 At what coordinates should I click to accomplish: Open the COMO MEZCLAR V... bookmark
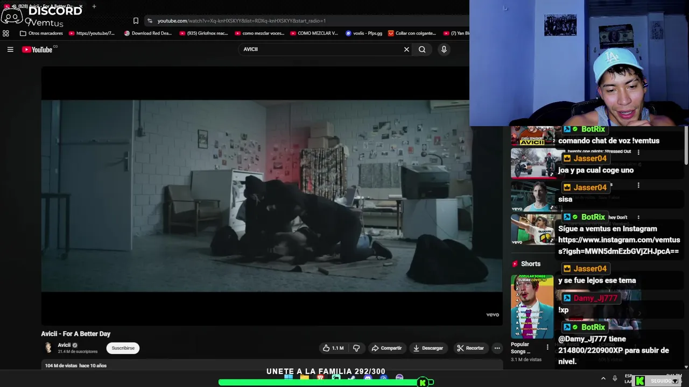pos(314,33)
